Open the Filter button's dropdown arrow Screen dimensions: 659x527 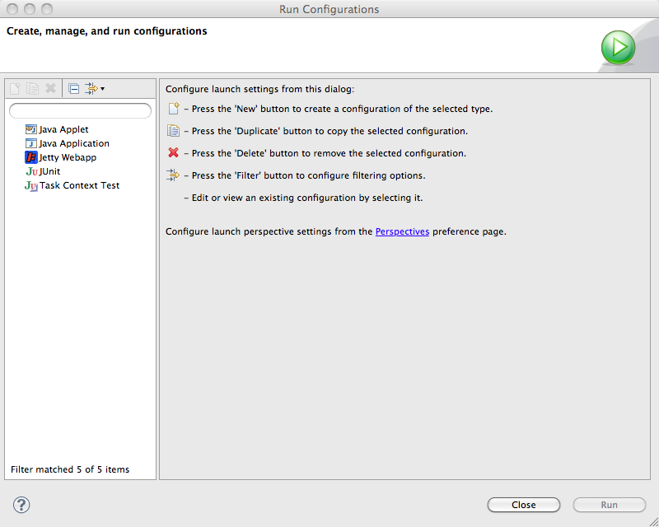pos(102,89)
